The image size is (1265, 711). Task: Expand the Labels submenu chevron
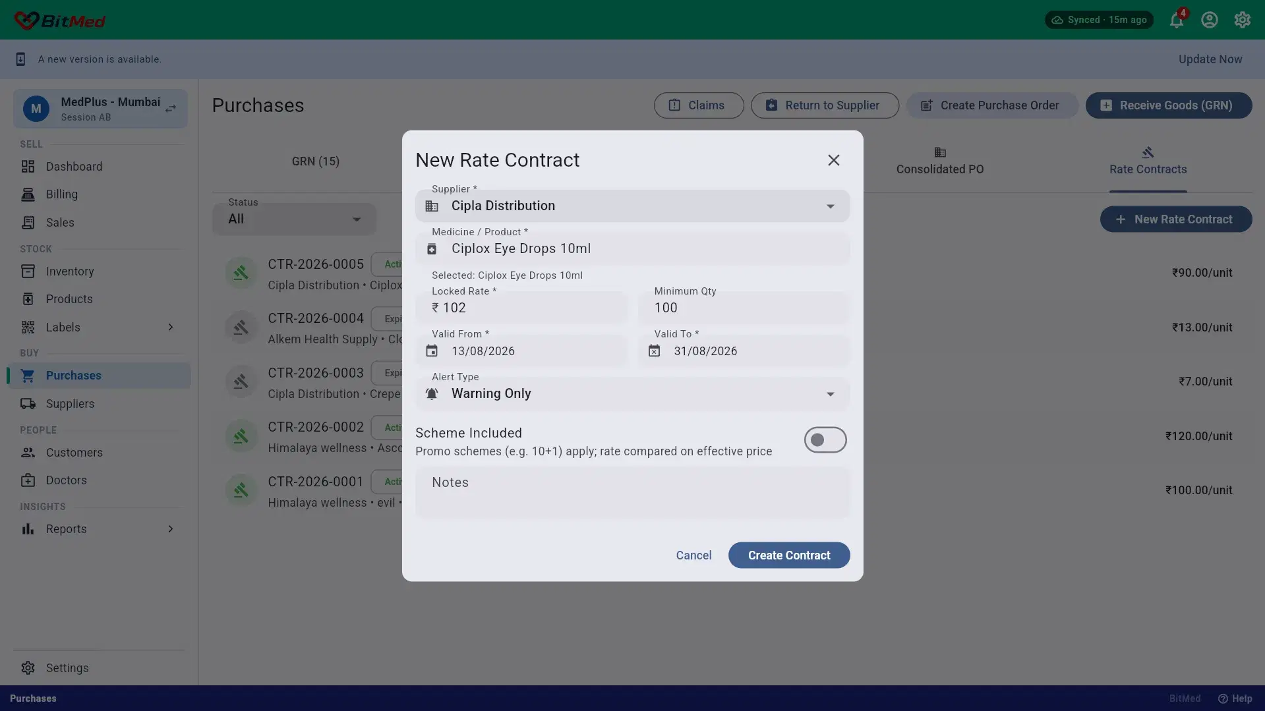171,327
